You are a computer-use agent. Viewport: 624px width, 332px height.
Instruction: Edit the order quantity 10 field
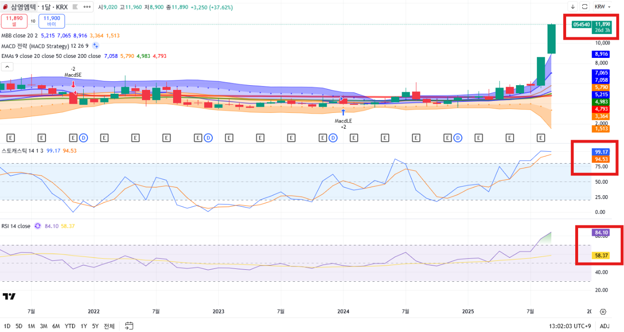tap(33, 21)
